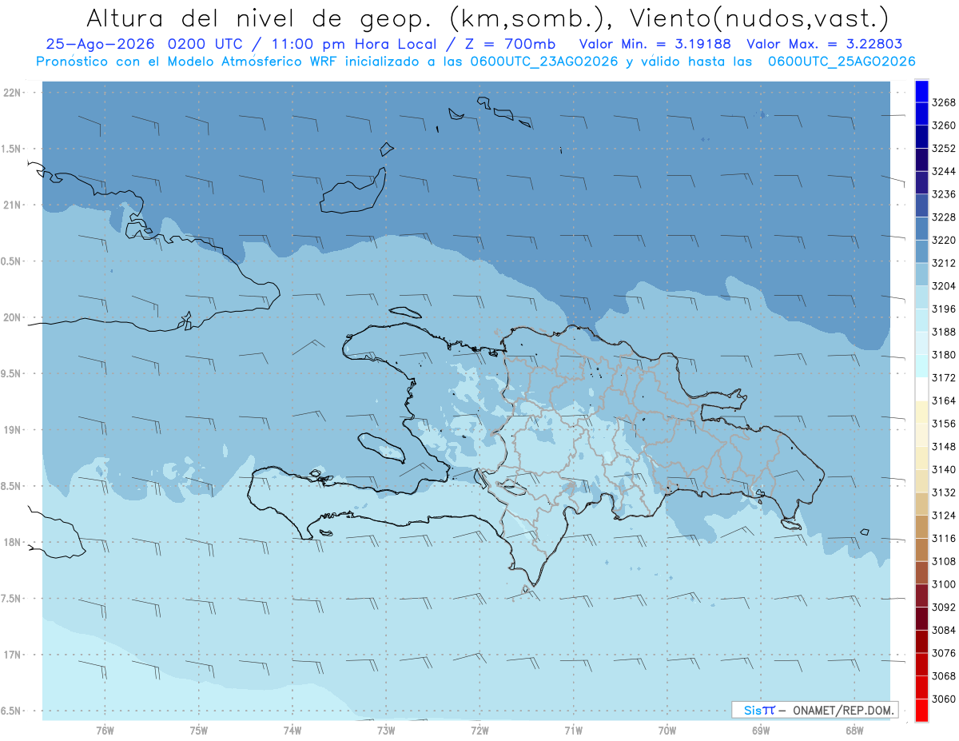This screenshot has width=959, height=741.
Task: Pick the bright red swatch below 3060
Action: point(921,711)
